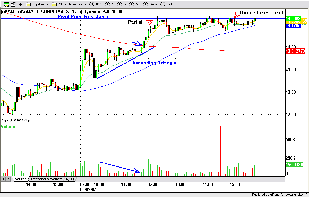Select the Volume study tab
This screenshot has width=309, height=197.
pyautogui.click(x=20, y=179)
